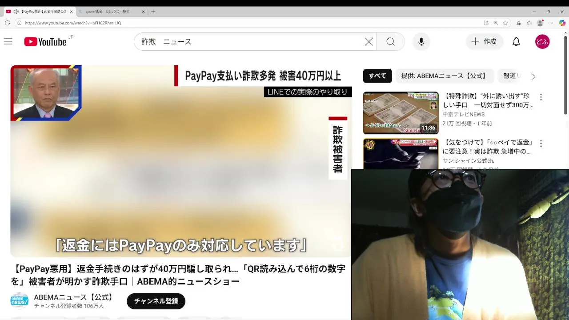569x320 pixels.
Task: Open the YouTube hamburger guide menu
Action: click(x=8, y=42)
